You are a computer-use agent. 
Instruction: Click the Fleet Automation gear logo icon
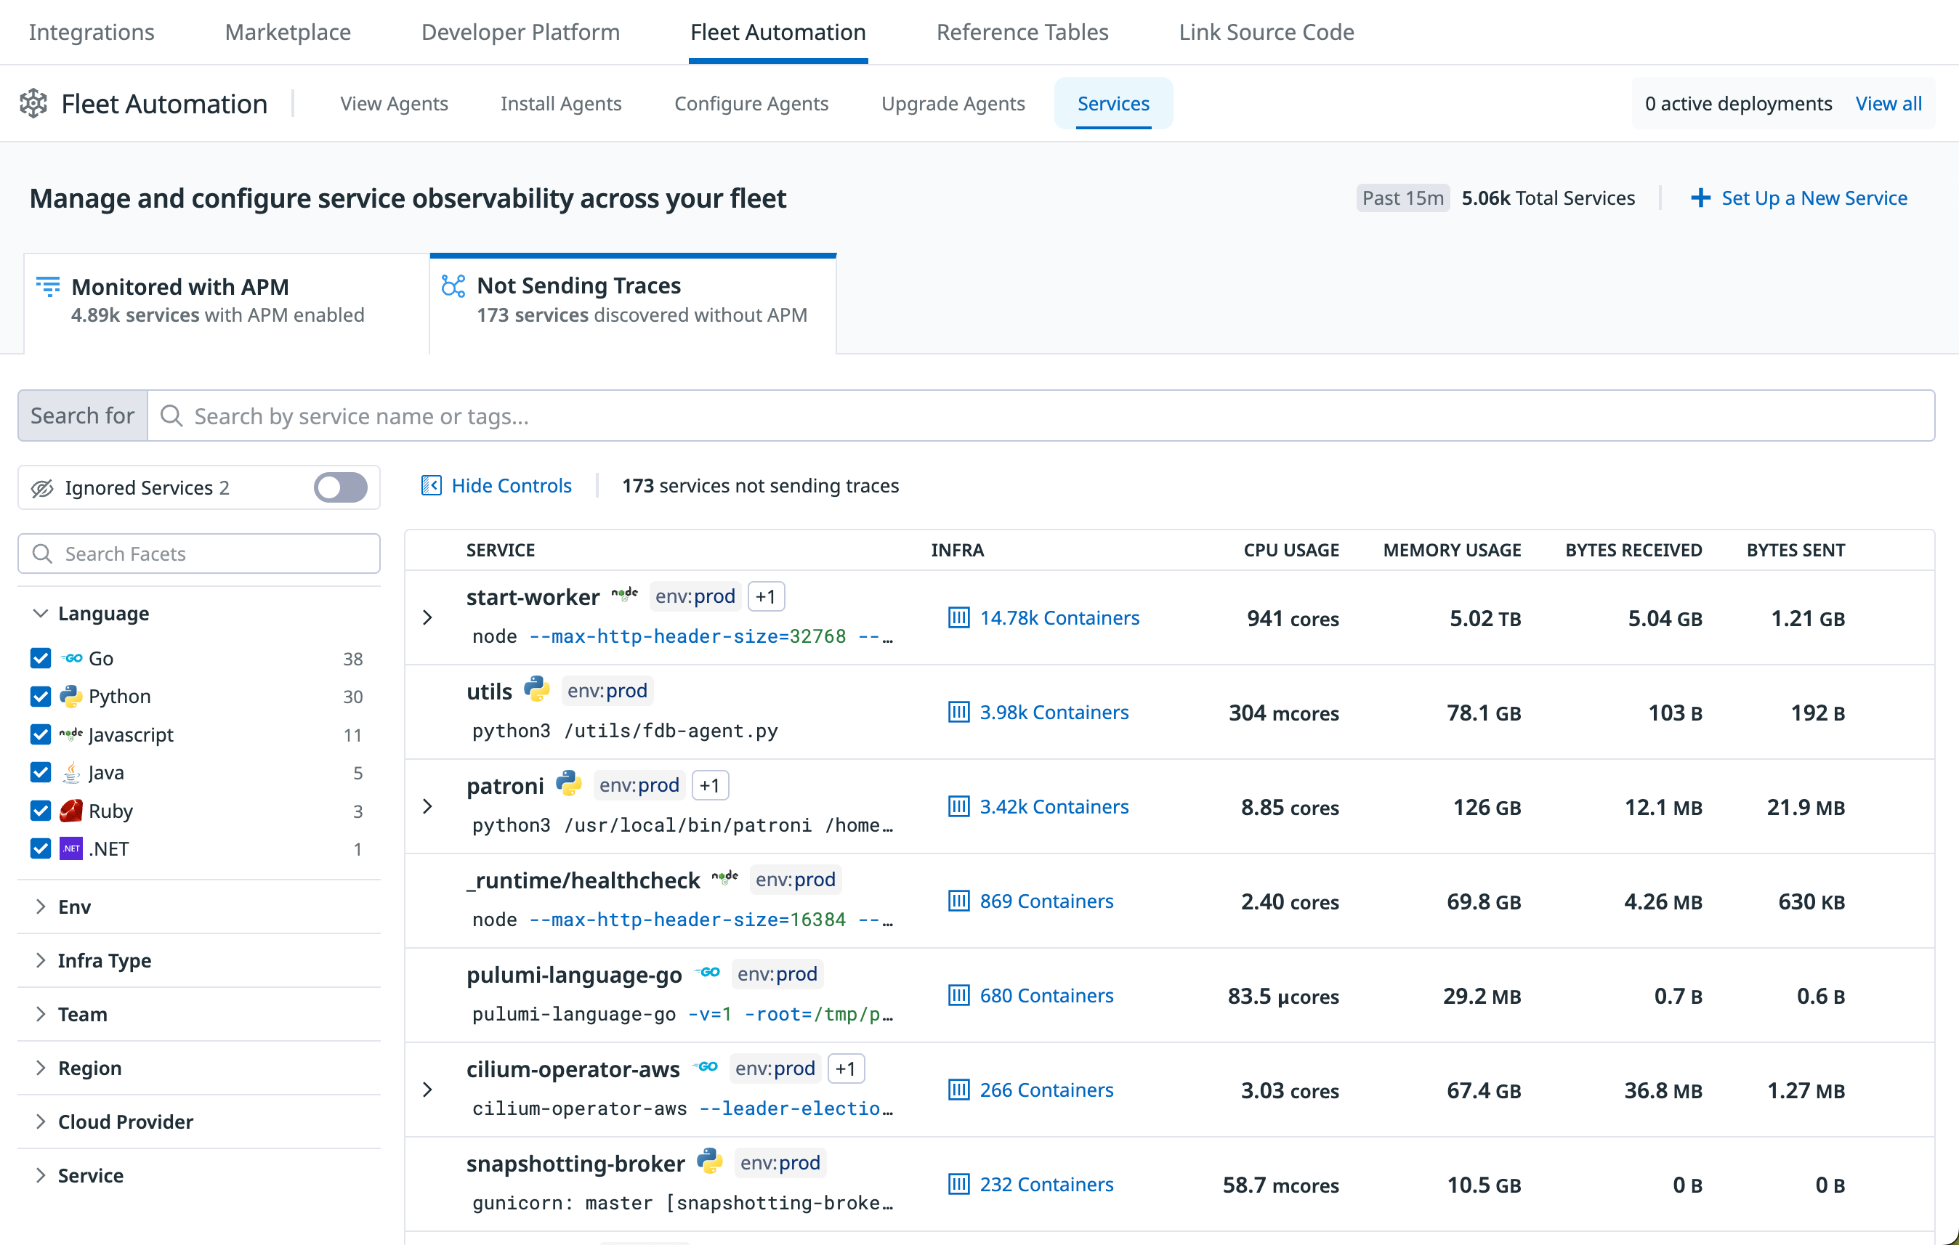pos(33,103)
